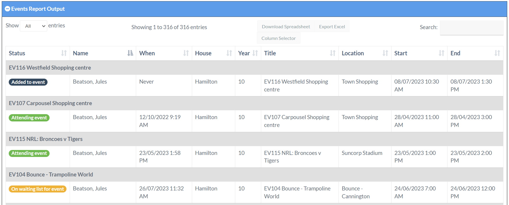Click the When column header
The height and width of the screenshot is (205, 509).
pos(164,53)
